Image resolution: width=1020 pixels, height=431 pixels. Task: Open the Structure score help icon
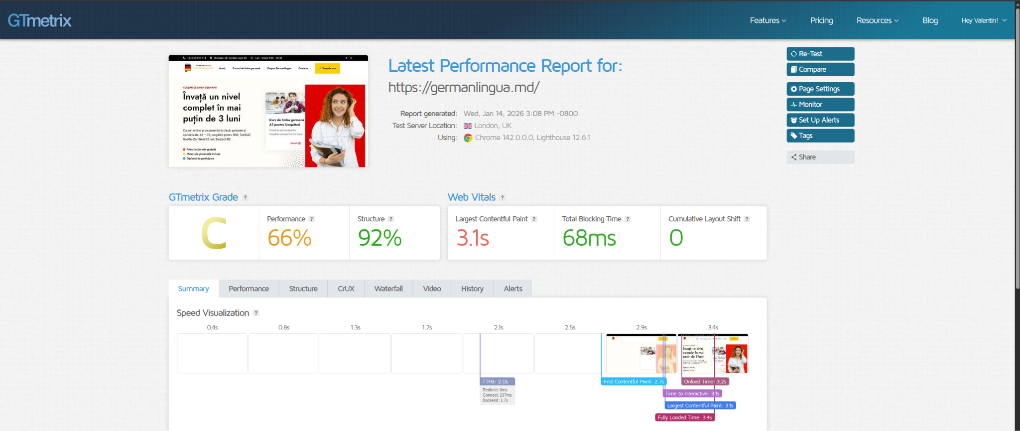click(391, 219)
